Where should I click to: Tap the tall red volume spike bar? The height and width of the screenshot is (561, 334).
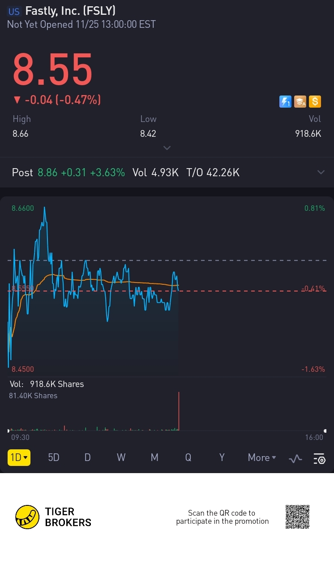click(x=179, y=411)
